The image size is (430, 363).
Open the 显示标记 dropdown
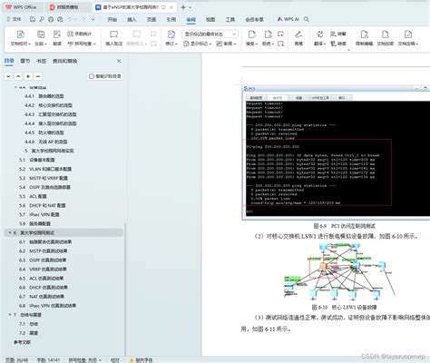198,44
